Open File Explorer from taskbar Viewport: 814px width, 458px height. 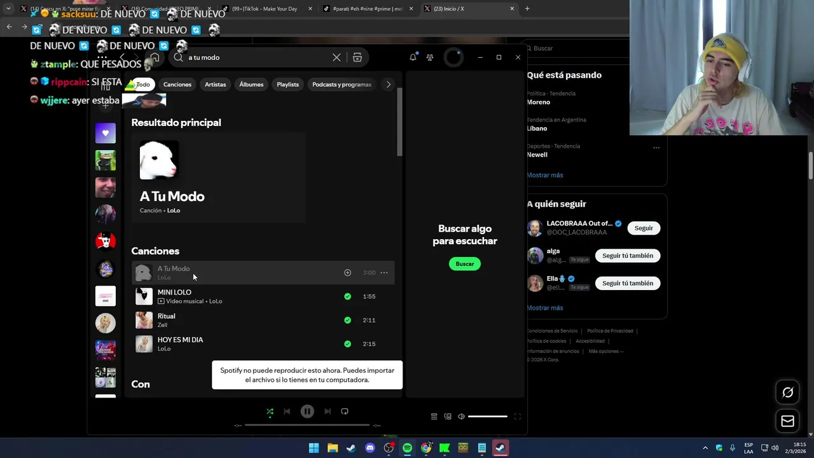(x=333, y=448)
